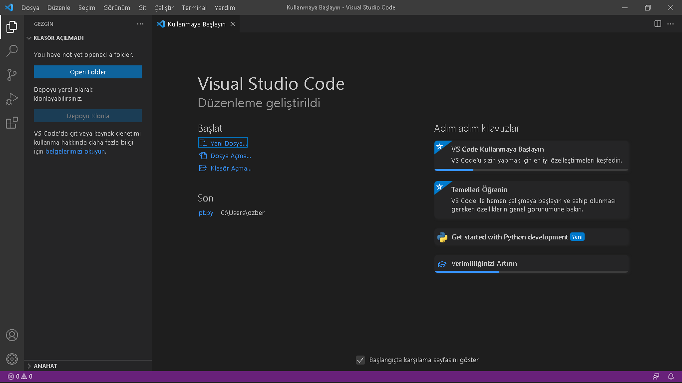This screenshot has height=383, width=682.
Task: Click the file icon beside Dosya Açma
Action: click(x=203, y=156)
